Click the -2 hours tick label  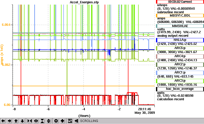coord(119,109)
